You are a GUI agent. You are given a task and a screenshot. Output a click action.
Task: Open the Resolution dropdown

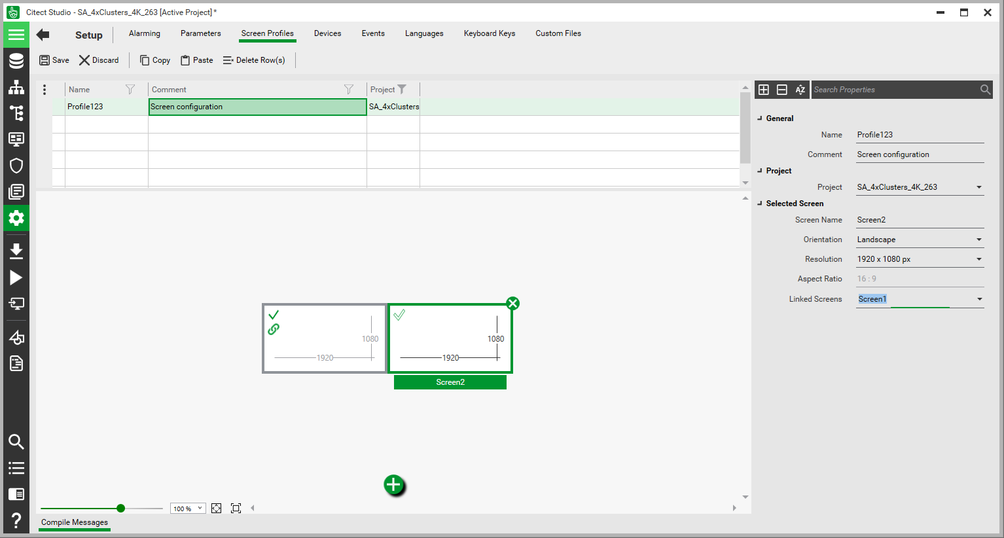pos(979,259)
